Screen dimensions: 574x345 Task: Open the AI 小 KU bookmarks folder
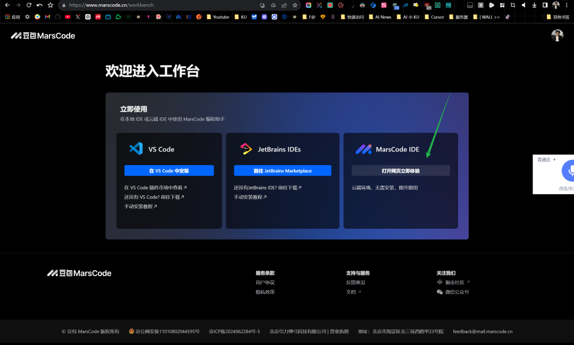click(x=408, y=17)
